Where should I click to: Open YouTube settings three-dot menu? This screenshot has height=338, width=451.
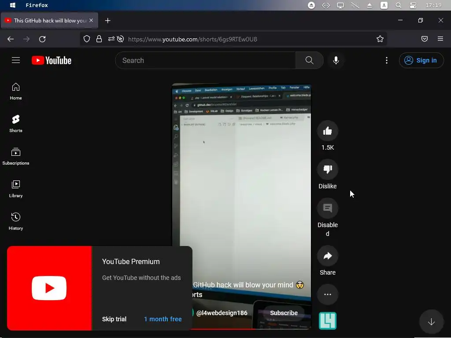click(x=387, y=60)
